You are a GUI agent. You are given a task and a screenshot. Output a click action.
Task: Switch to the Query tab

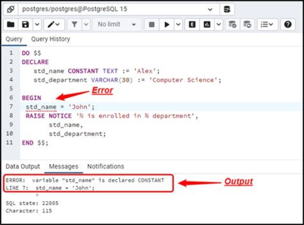coord(14,39)
